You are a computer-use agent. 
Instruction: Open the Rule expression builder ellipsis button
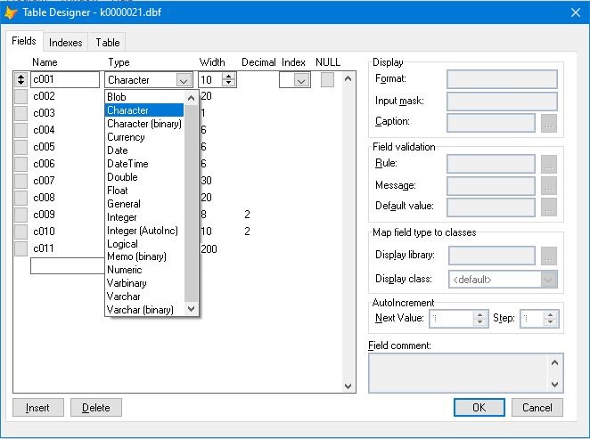click(x=550, y=164)
